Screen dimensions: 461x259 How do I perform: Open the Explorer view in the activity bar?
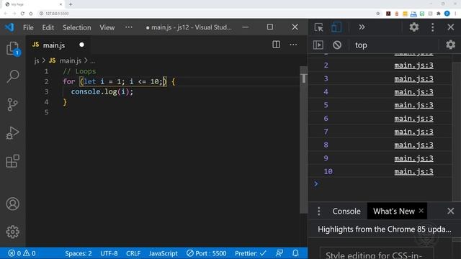[13, 48]
